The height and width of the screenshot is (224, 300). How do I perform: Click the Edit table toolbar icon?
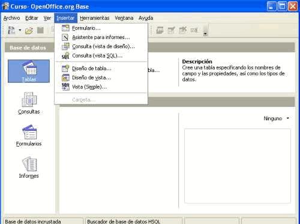point(171,30)
